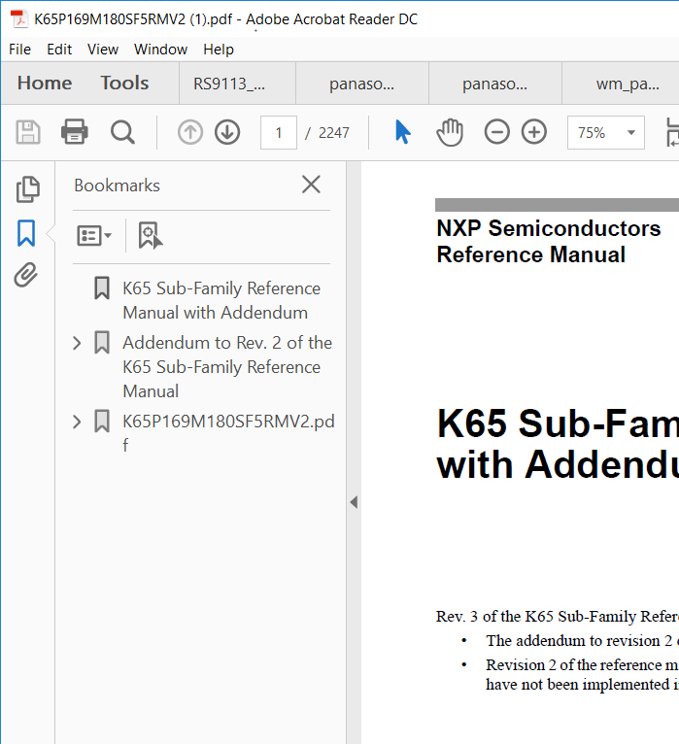Select Addendum to Rev. 2 bookmark text
The height and width of the screenshot is (744, 679).
pos(227,367)
